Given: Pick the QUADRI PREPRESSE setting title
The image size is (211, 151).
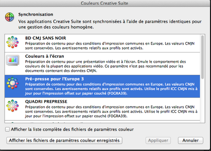Looking at the screenshot, I should pos(46,102).
